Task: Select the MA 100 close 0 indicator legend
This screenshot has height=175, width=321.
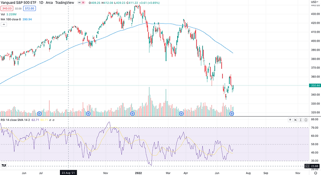Action: pos(11,19)
